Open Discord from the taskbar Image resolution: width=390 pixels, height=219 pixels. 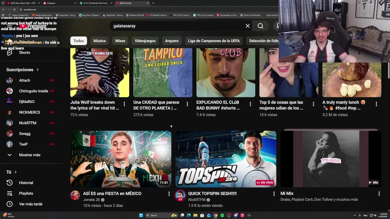coord(236,215)
